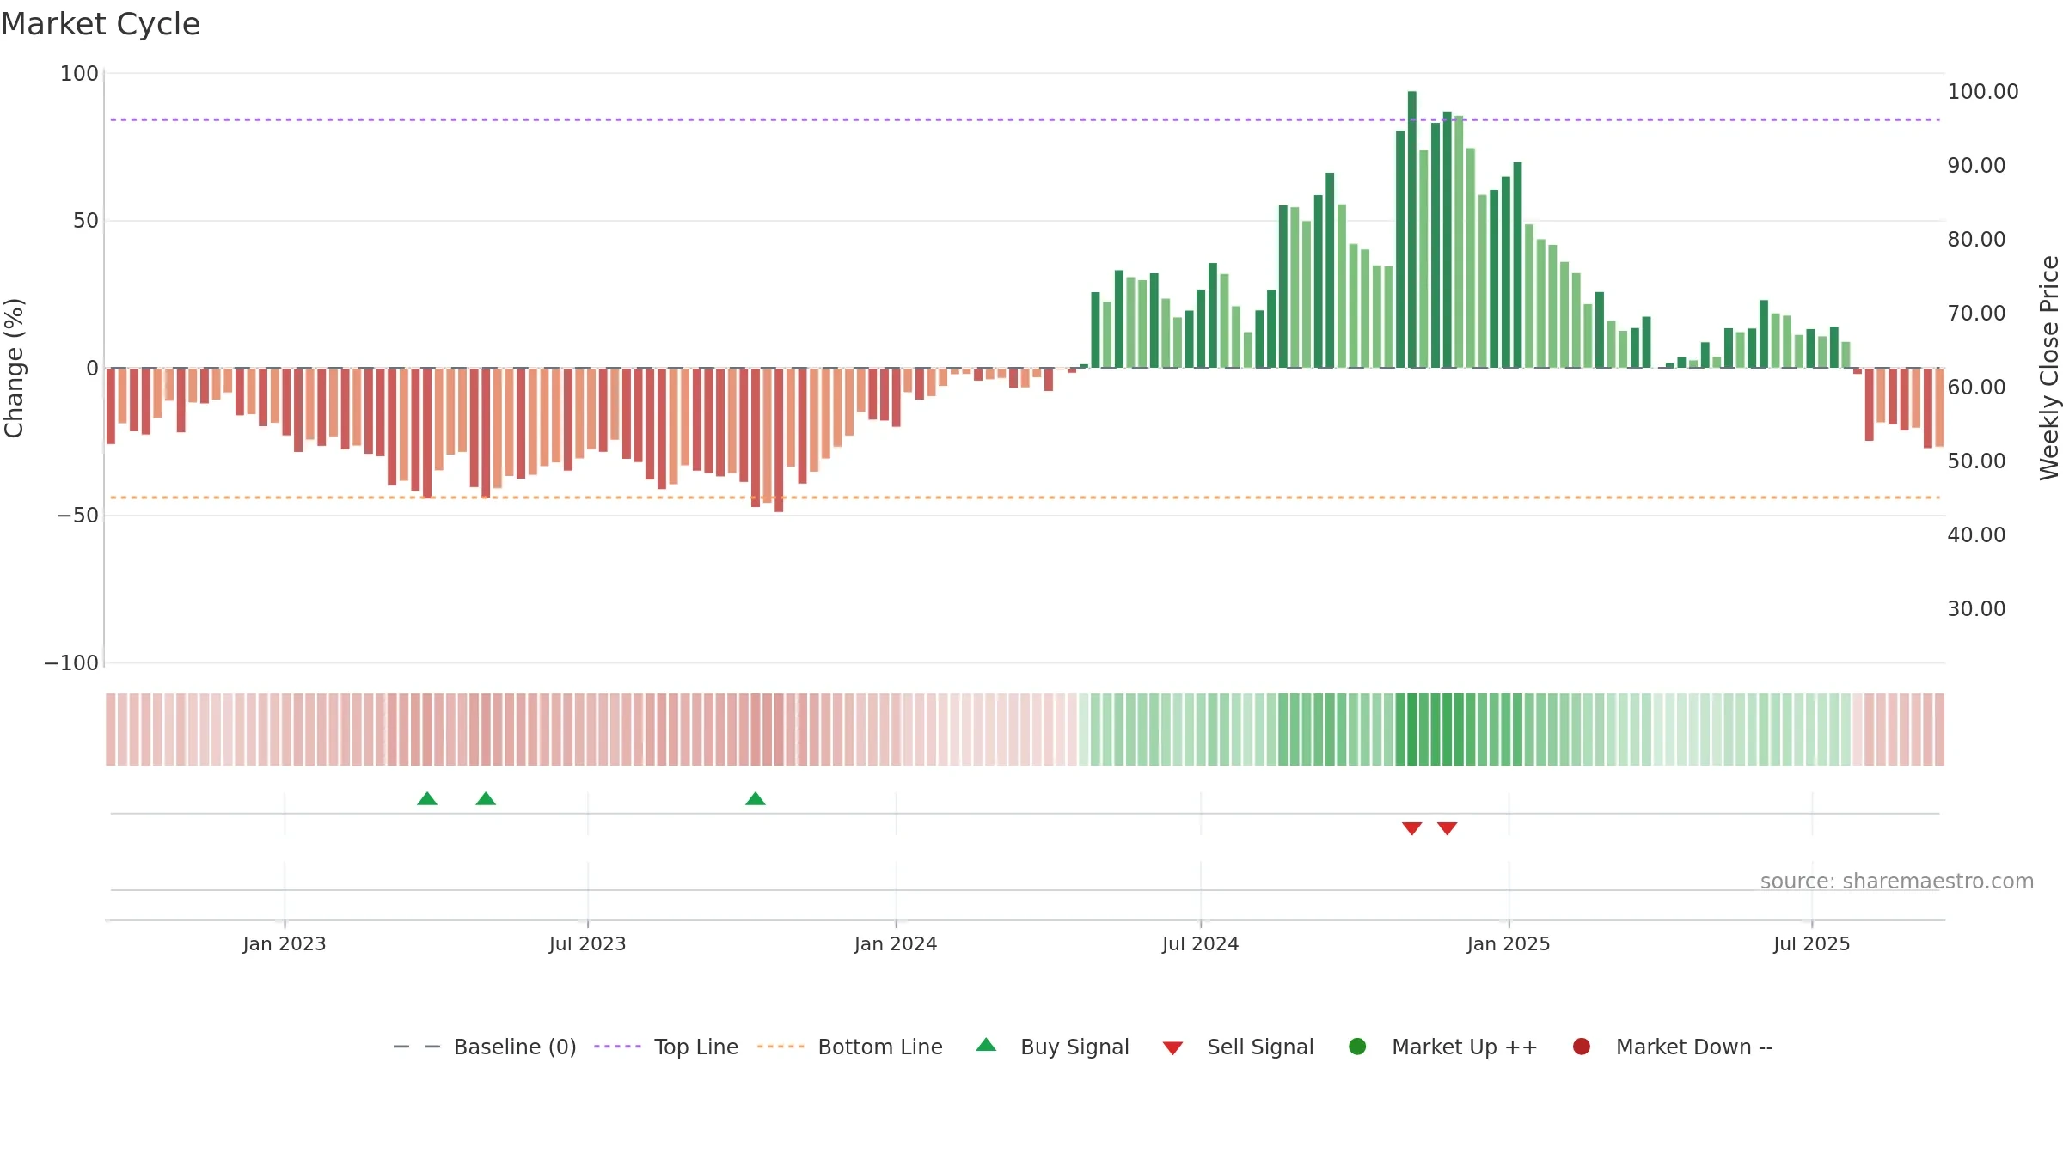This screenshot has height=1160, width=2063.
Task: Click the orange dotted Bottom Line legend sample
Action: 781,1047
